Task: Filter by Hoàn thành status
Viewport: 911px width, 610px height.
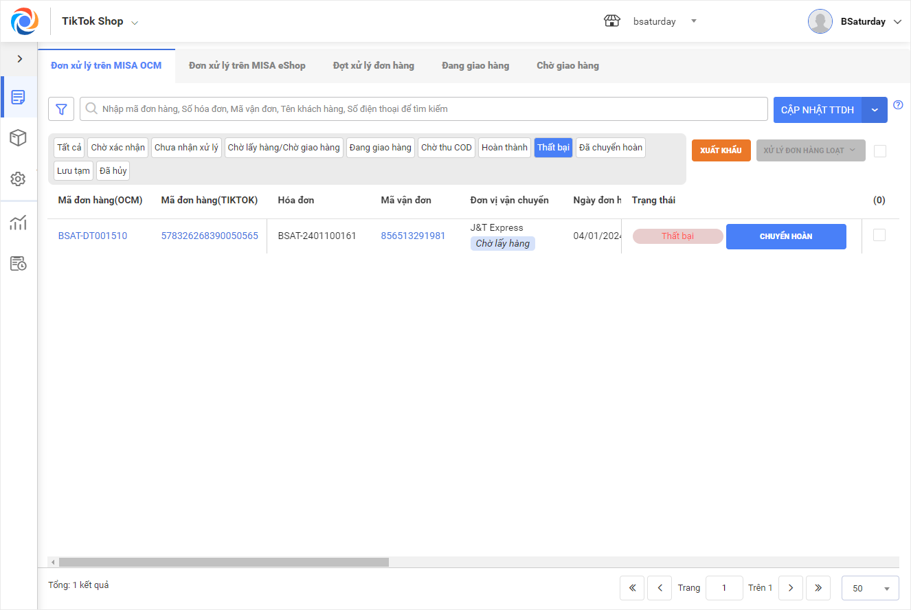Action: (x=504, y=148)
